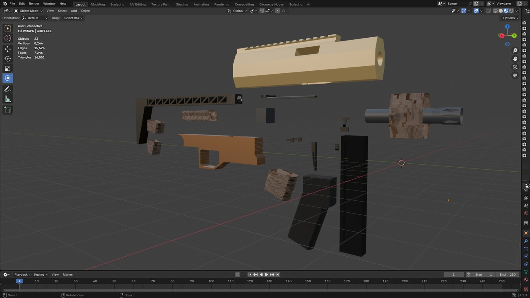Activate the Measure tool
The width and height of the screenshot is (530, 298).
pyautogui.click(x=8, y=99)
